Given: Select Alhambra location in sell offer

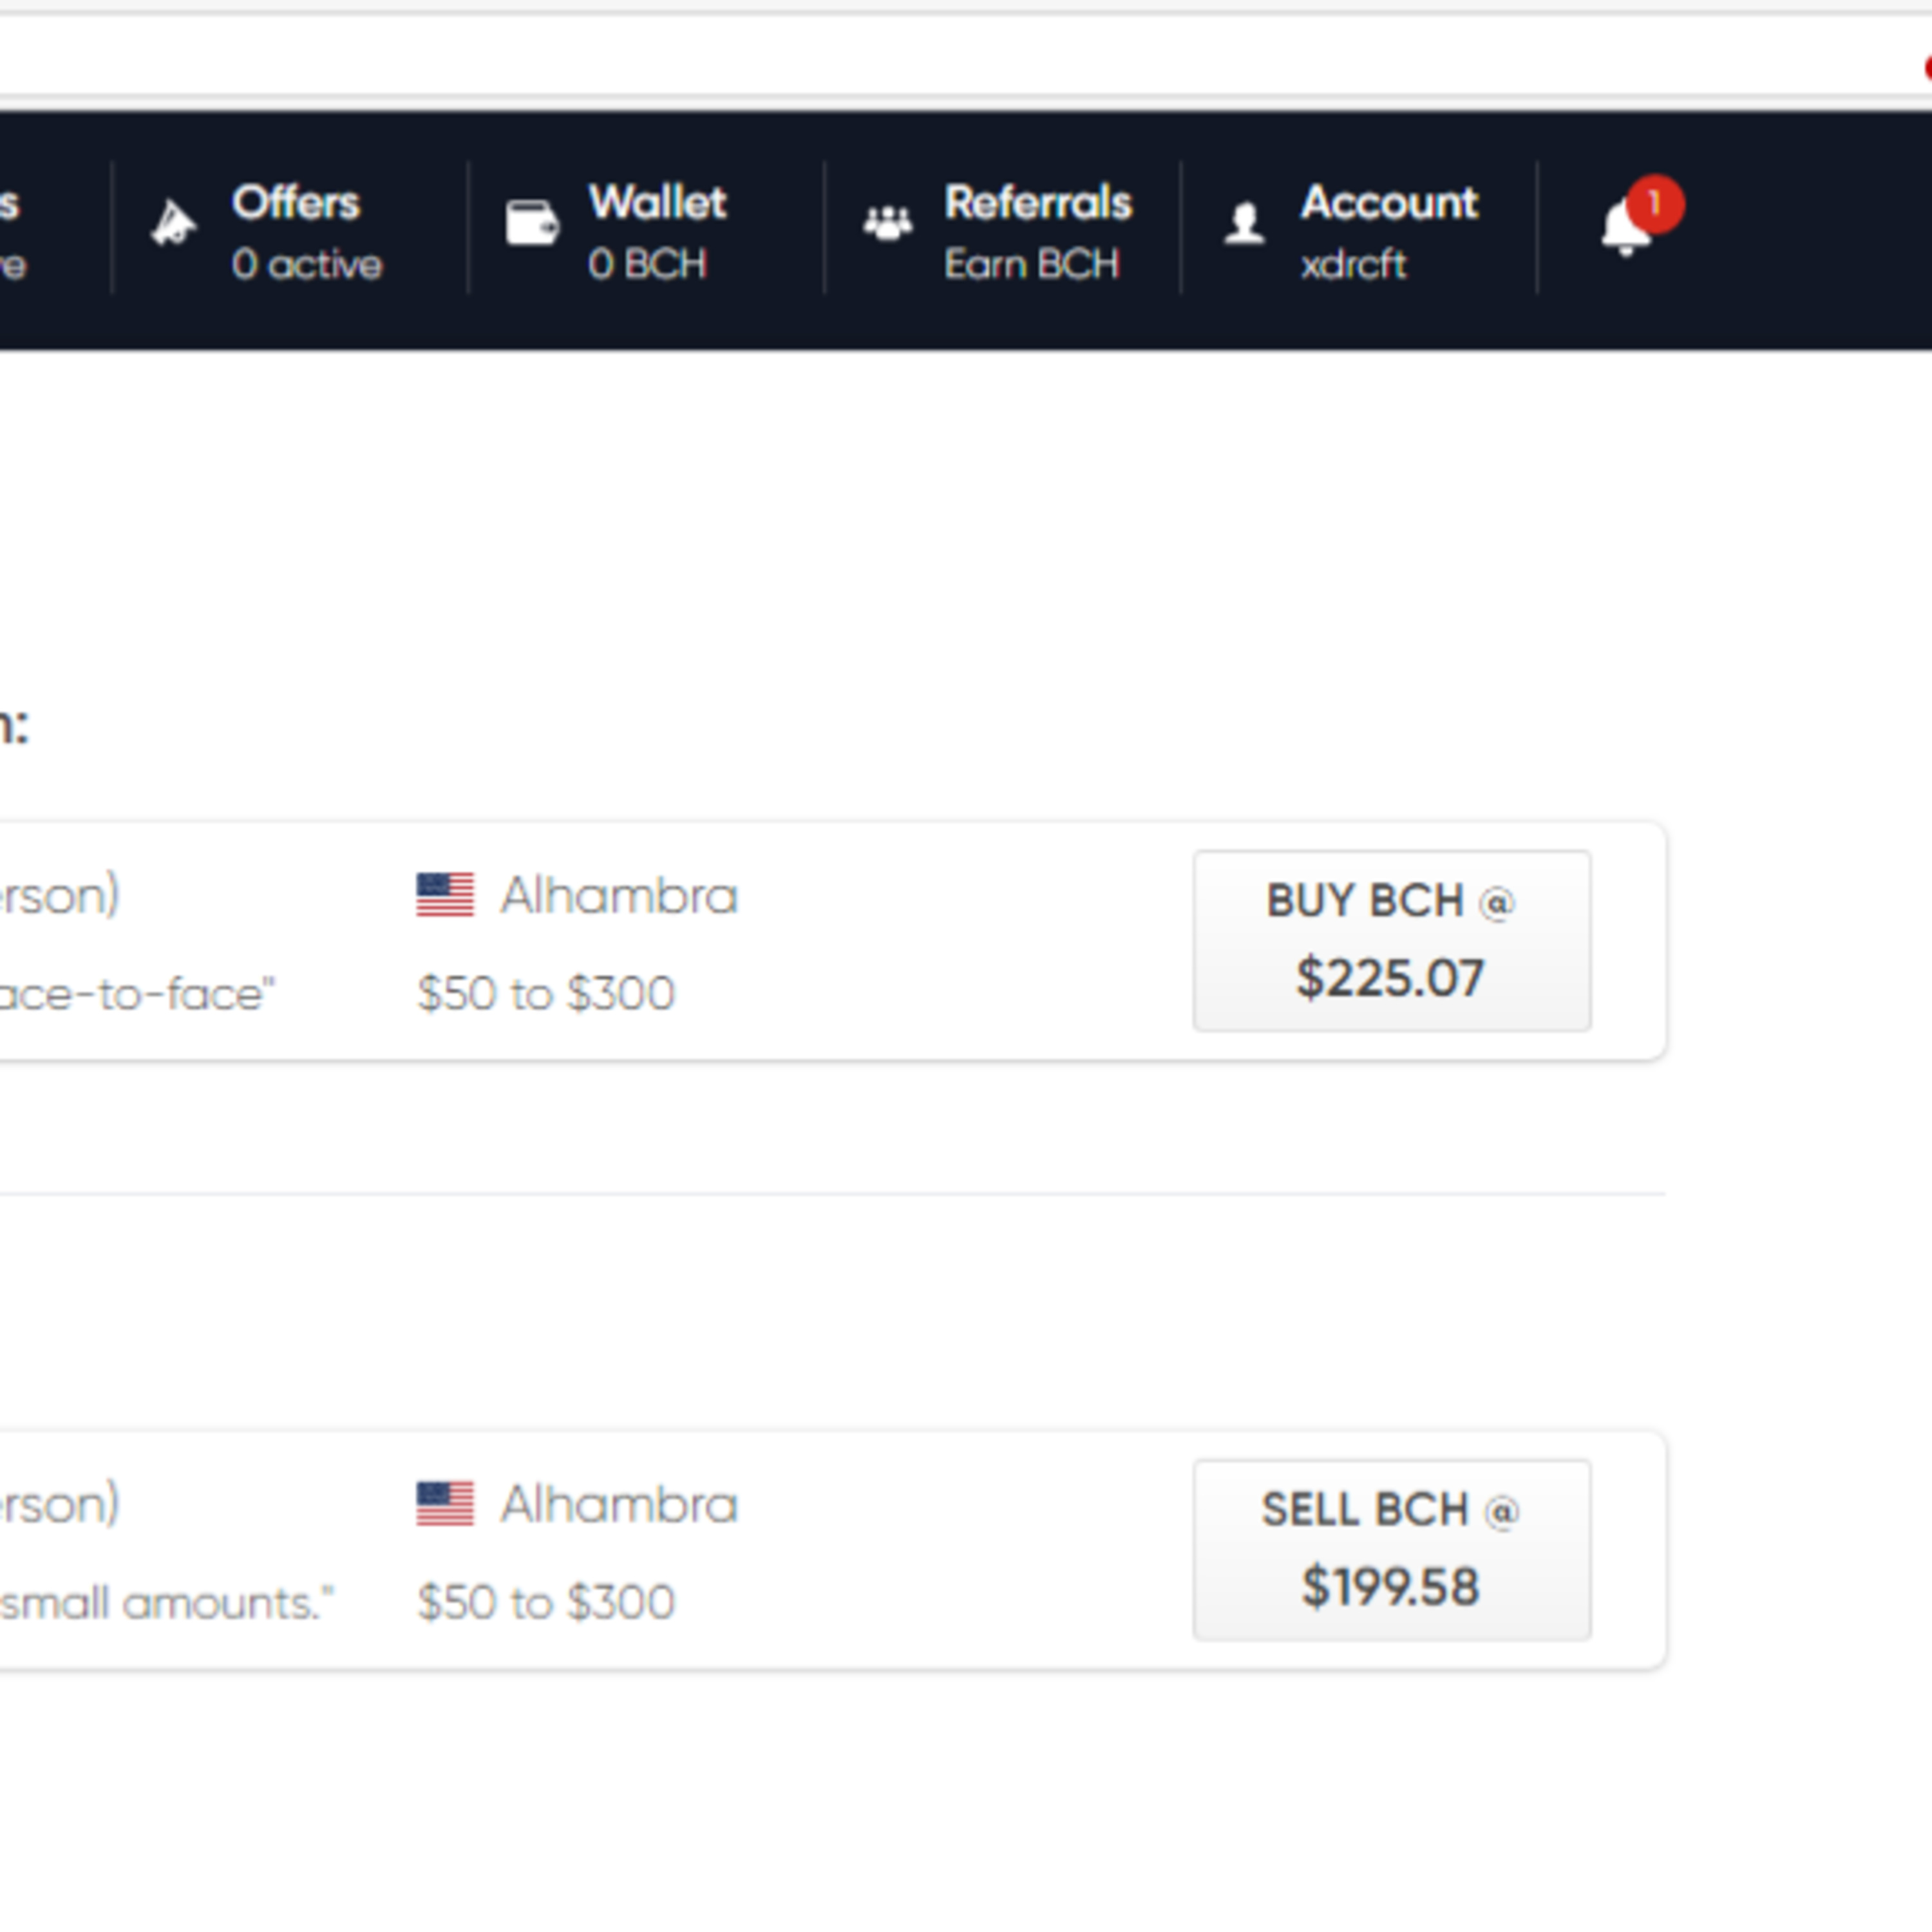Looking at the screenshot, I should (619, 1504).
